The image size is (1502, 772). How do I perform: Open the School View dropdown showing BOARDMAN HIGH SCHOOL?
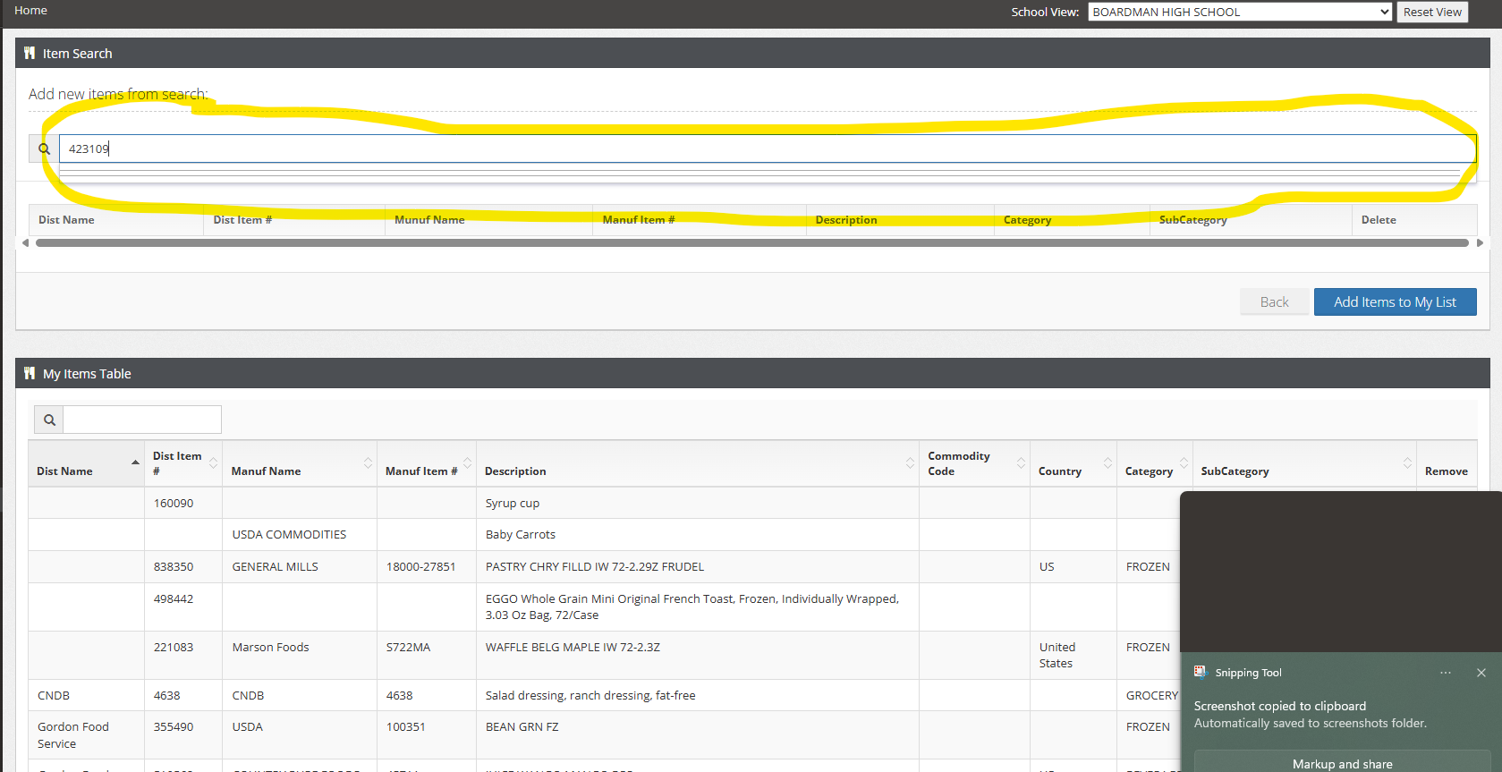1240,12
